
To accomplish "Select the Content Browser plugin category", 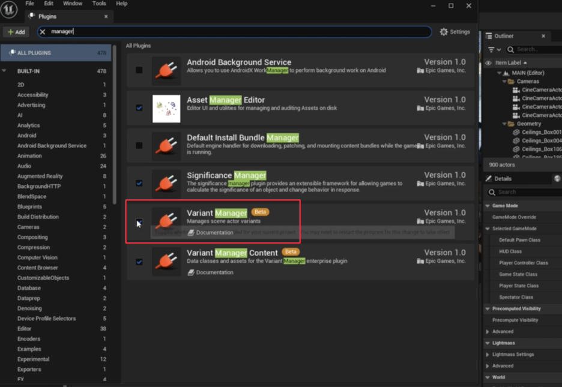I will [x=38, y=268].
